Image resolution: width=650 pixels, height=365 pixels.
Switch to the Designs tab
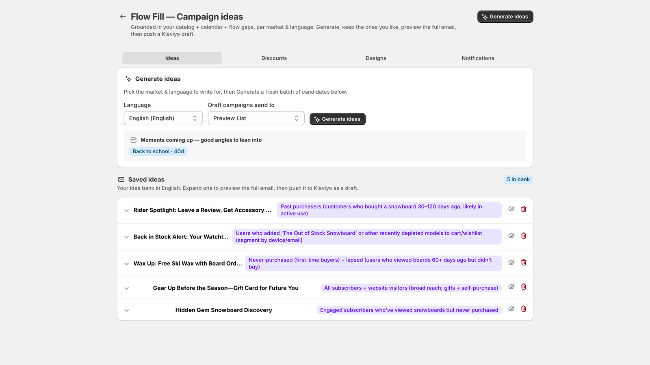(x=376, y=58)
